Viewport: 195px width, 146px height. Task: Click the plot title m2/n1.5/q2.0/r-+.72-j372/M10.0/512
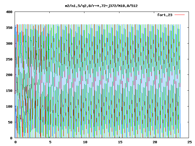101,6
